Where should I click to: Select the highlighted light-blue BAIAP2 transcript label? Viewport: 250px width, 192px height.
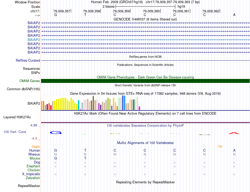pos(34,40)
